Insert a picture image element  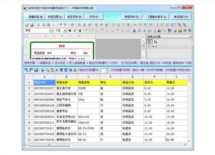175,30
